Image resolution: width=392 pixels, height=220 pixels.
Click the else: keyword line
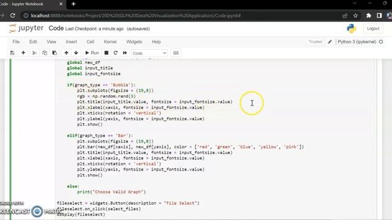click(x=73, y=186)
